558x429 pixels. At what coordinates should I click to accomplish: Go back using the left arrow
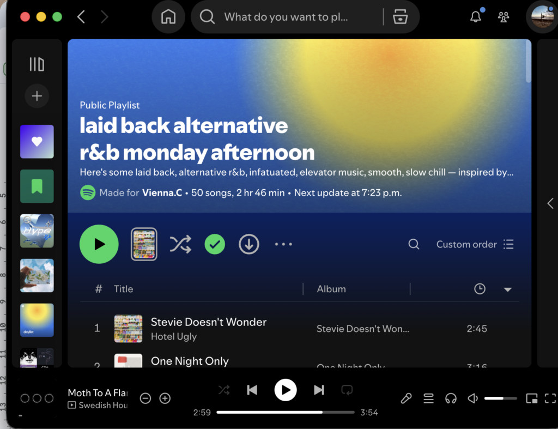(x=81, y=17)
